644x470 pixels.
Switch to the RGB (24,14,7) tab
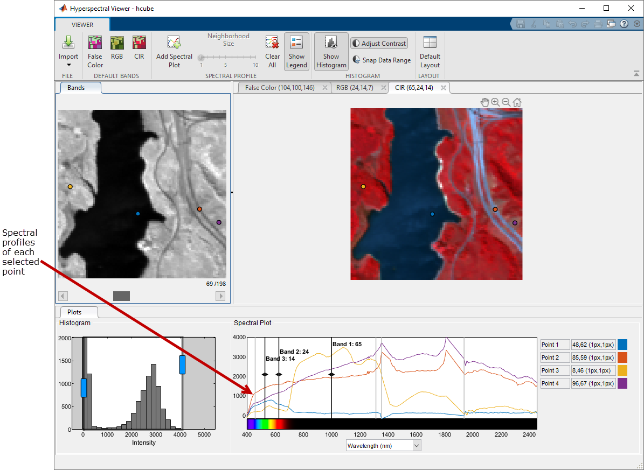coord(354,88)
